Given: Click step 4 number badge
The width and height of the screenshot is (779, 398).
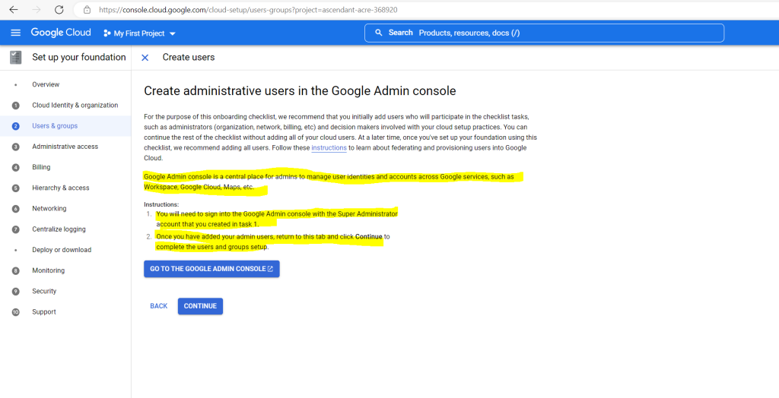Looking at the screenshot, I should pos(15,168).
